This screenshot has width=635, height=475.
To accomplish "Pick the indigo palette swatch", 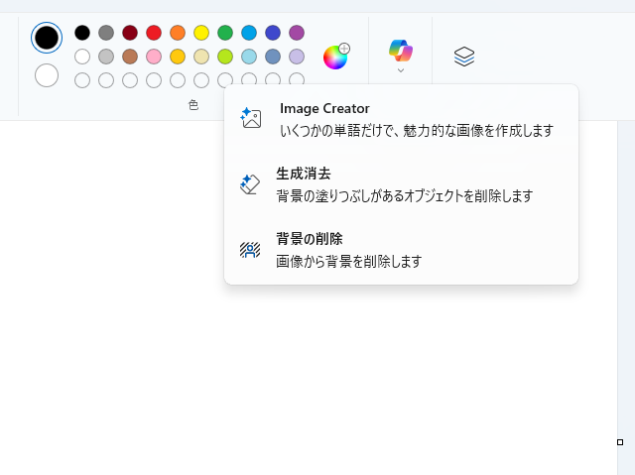I will (273, 33).
